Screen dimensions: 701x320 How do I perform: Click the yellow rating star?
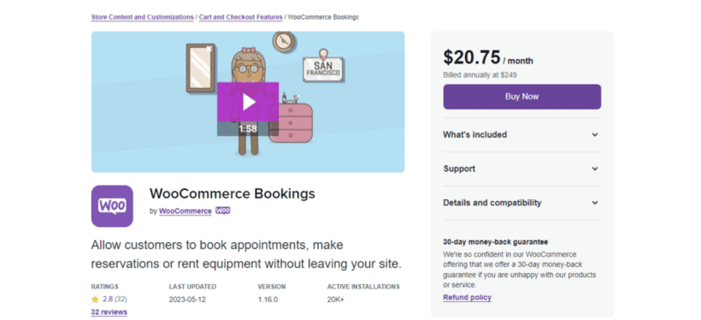tap(95, 299)
